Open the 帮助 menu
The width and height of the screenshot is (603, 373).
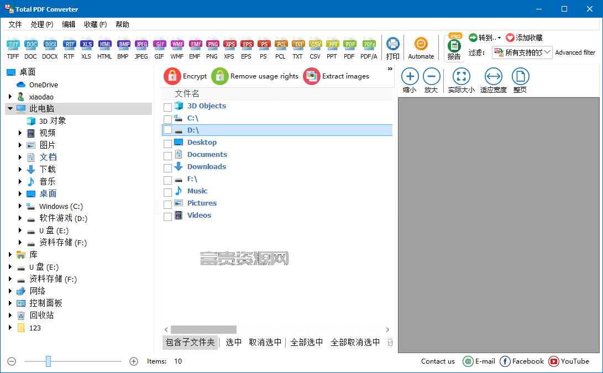[x=122, y=24]
